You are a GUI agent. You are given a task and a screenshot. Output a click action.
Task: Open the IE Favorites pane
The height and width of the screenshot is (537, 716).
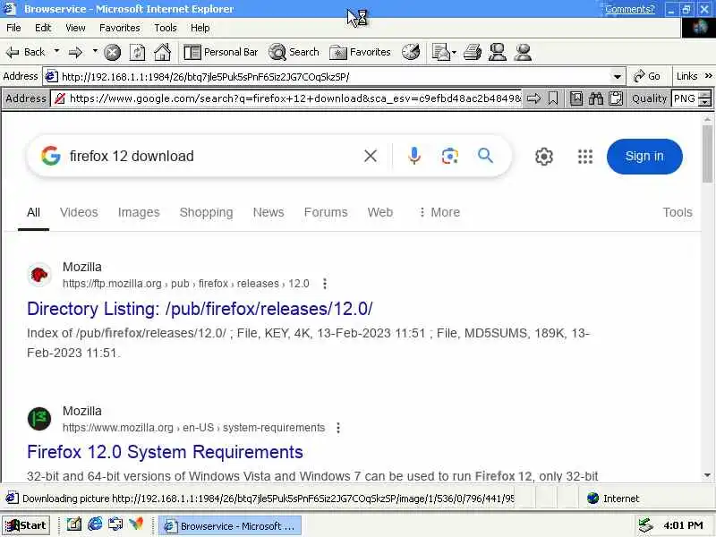(361, 52)
